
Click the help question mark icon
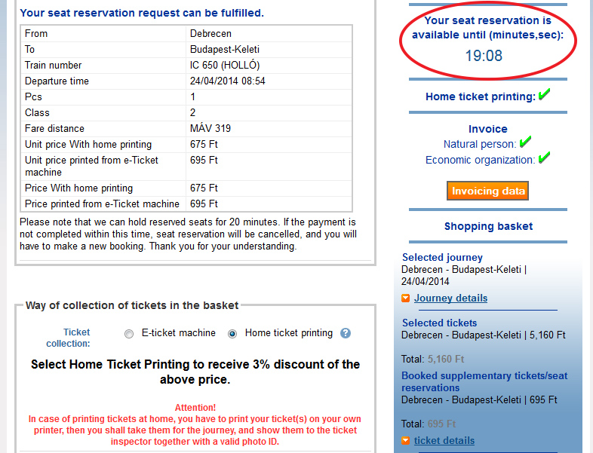[x=346, y=333]
